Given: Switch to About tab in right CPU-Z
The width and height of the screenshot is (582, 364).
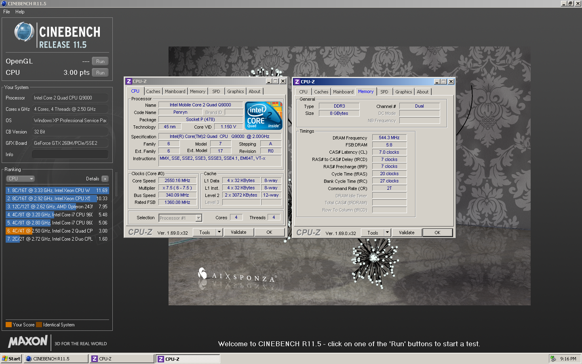Looking at the screenshot, I should 423,92.
